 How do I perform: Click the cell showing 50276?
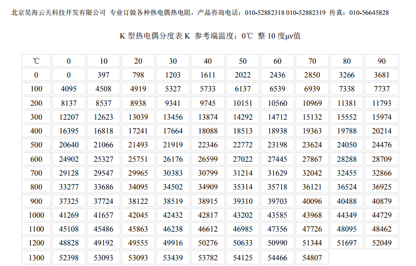[207, 243]
